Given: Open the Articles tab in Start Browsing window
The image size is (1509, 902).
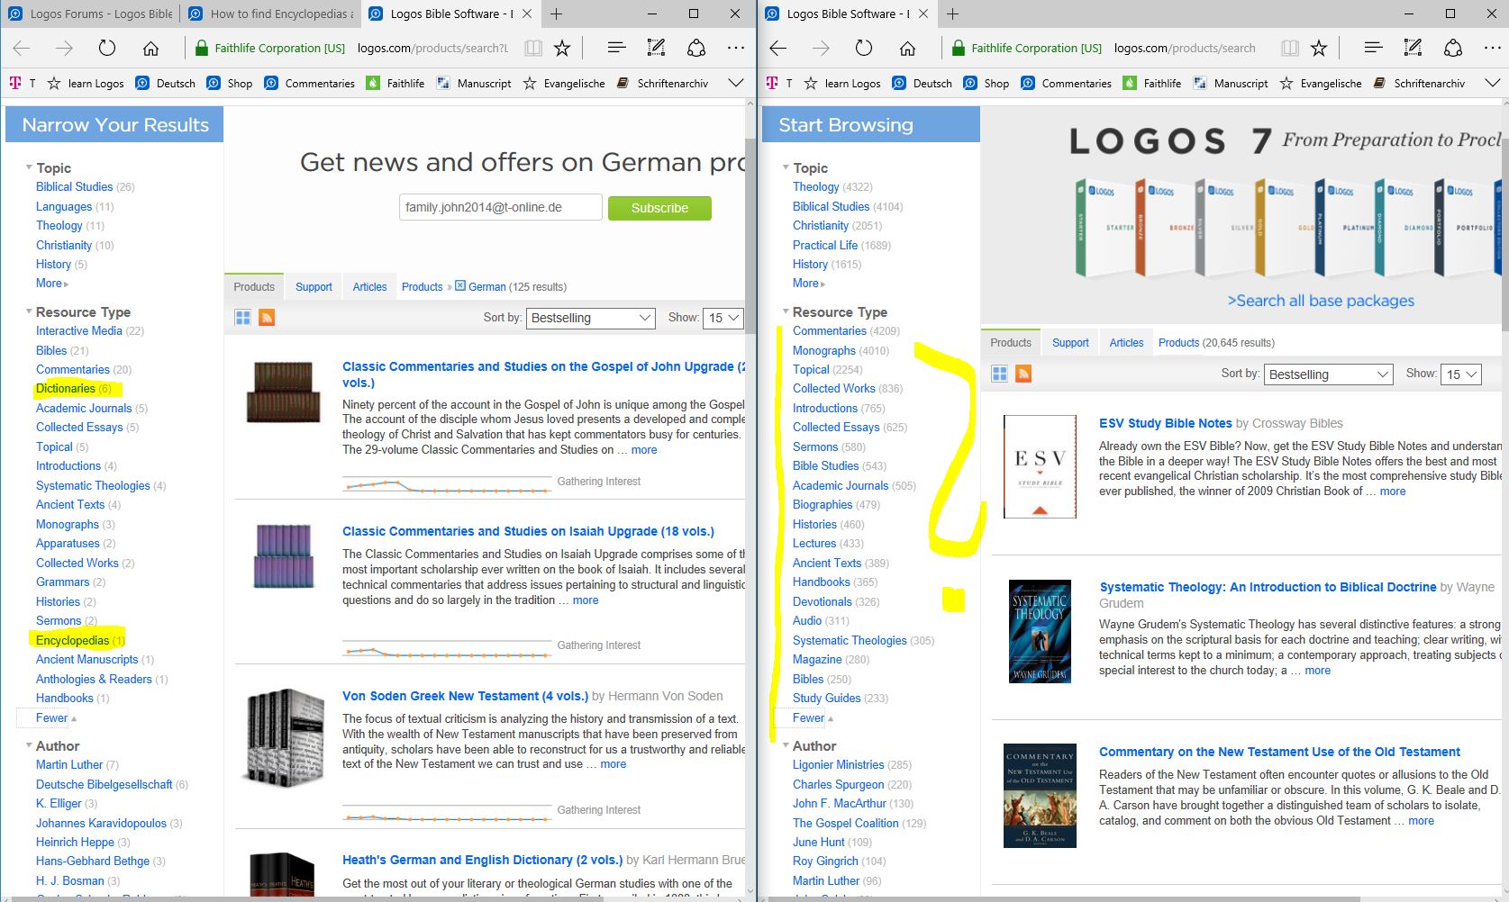Looking at the screenshot, I should click(1126, 343).
